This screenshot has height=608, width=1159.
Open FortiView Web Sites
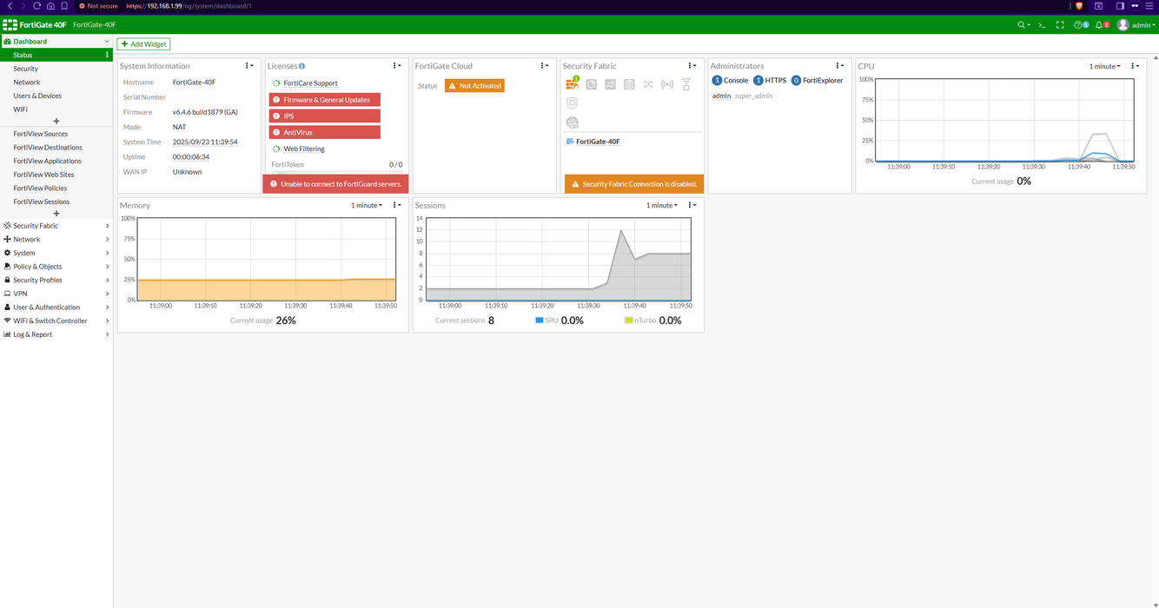coord(56,175)
